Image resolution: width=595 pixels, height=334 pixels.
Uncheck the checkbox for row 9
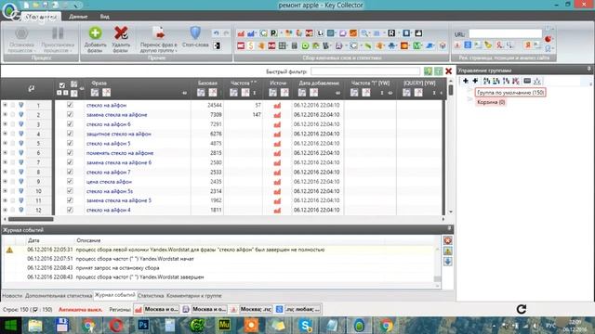pyautogui.click(x=70, y=182)
